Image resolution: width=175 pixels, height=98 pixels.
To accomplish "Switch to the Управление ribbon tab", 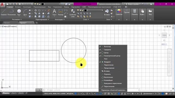I will 57,7.
